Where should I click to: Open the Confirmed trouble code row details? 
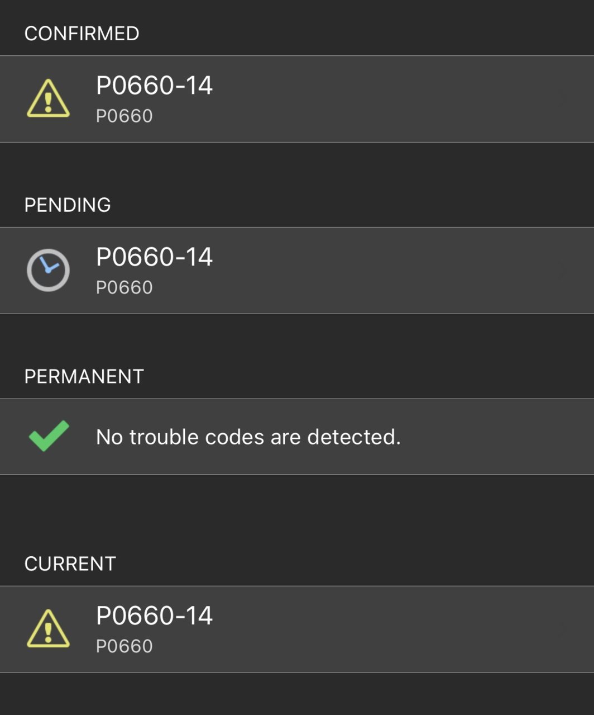coord(297,99)
